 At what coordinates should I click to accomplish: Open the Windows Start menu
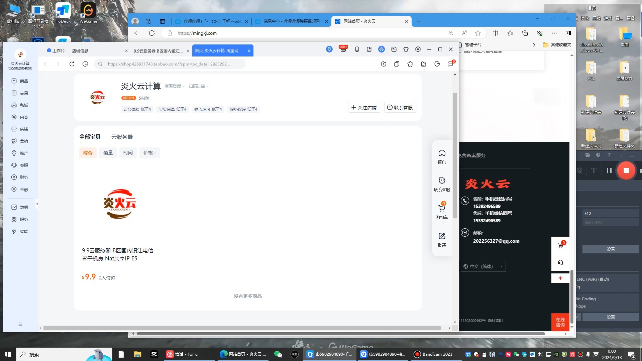(x=8, y=354)
